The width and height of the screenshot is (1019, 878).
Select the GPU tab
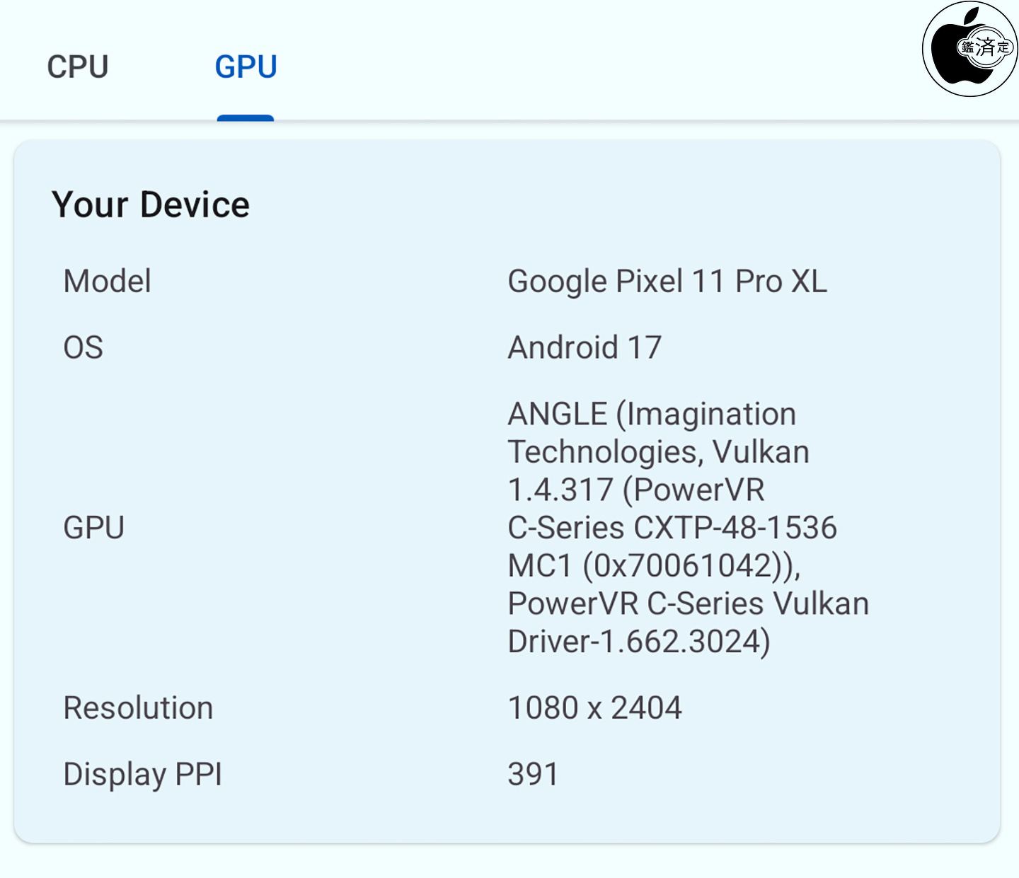[x=246, y=67]
